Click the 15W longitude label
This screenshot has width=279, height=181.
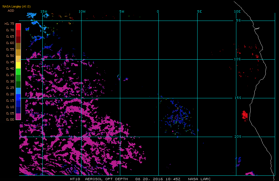click(44, 11)
